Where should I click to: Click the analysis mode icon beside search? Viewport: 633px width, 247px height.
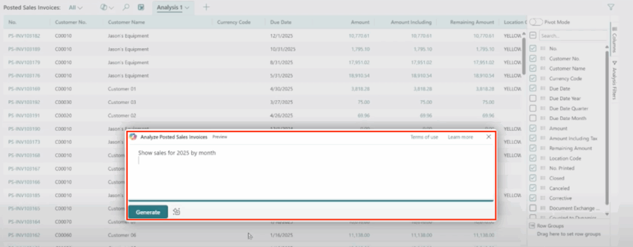[x=141, y=7]
